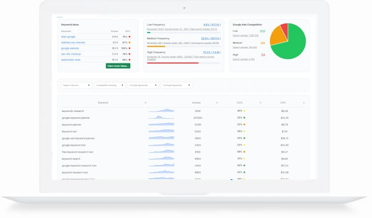The image size is (372, 218).
Task: Select google keyword research tool row
Action: [x=184, y=166]
